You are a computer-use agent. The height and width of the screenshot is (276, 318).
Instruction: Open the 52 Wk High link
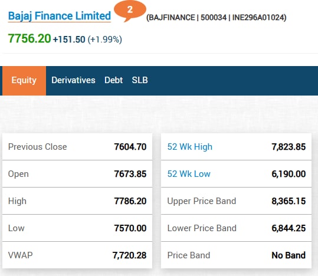click(190, 147)
